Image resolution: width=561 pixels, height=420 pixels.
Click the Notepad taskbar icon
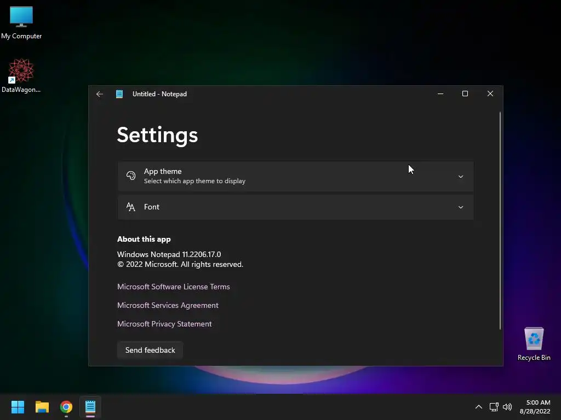90,407
